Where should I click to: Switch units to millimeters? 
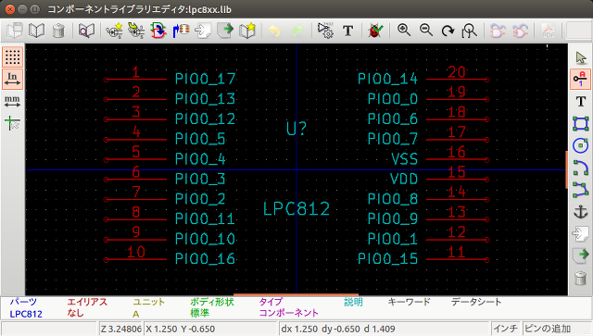click(x=12, y=101)
